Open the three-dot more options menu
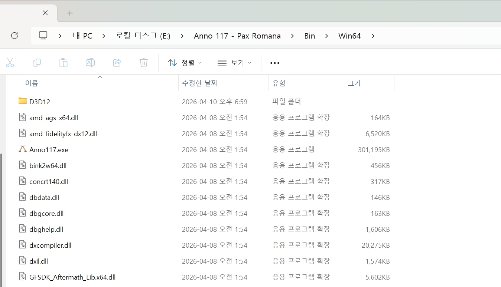 point(275,63)
